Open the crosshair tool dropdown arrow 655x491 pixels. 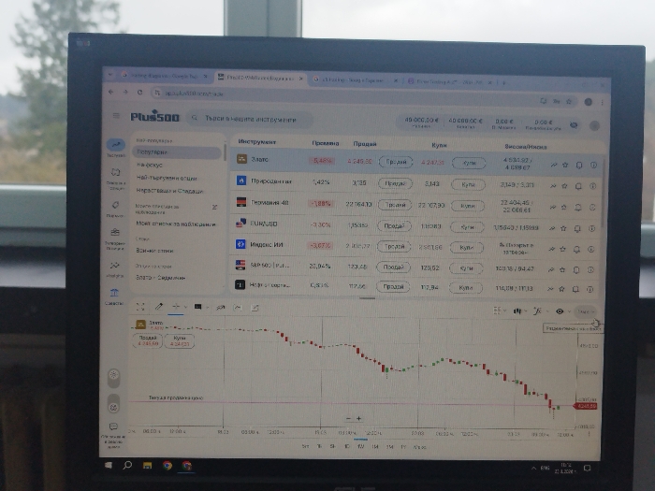185,307
